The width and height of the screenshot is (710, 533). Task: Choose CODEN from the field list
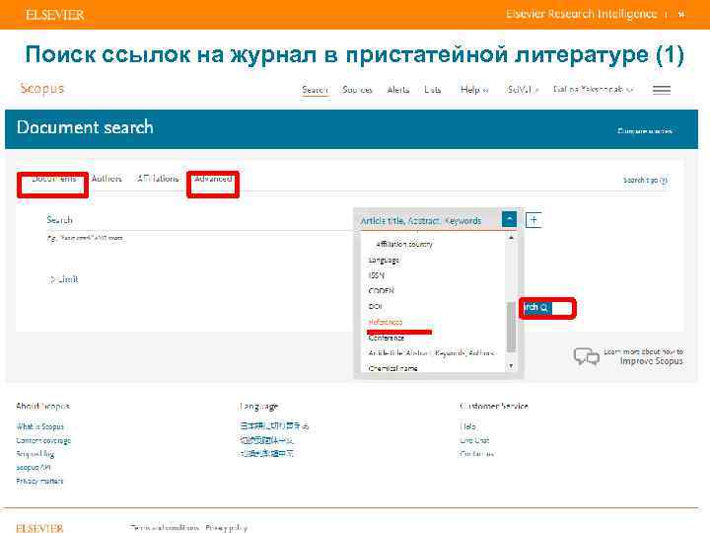(381, 290)
